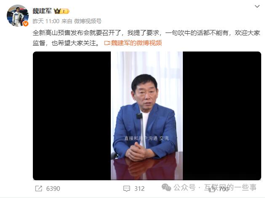
Task: Like the post with thumbs-up icon
Action: tap(212, 189)
